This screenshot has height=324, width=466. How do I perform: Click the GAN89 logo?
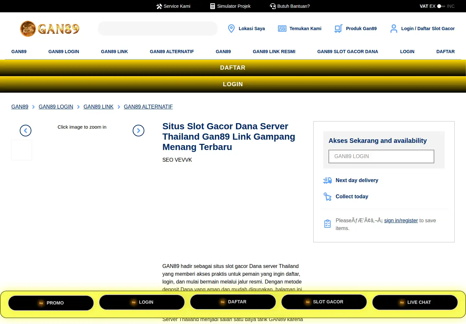coord(50,29)
